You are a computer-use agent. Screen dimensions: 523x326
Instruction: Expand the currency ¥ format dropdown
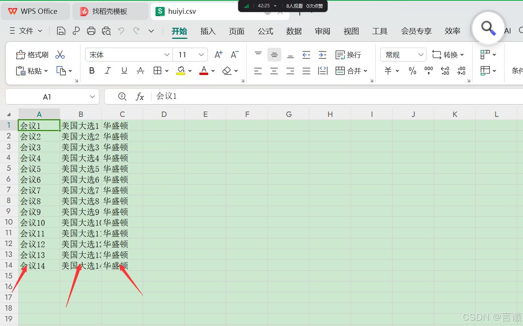(x=398, y=71)
